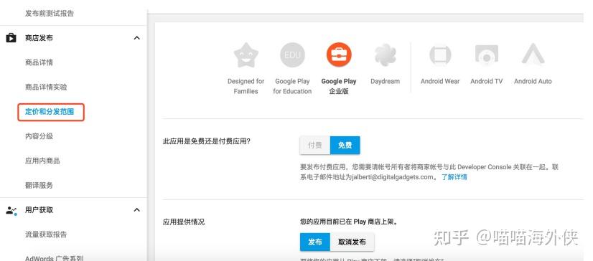Go to 商品详情实验 page
Image resolution: width=593 pixels, height=261 pixels.
coord(46,87)
